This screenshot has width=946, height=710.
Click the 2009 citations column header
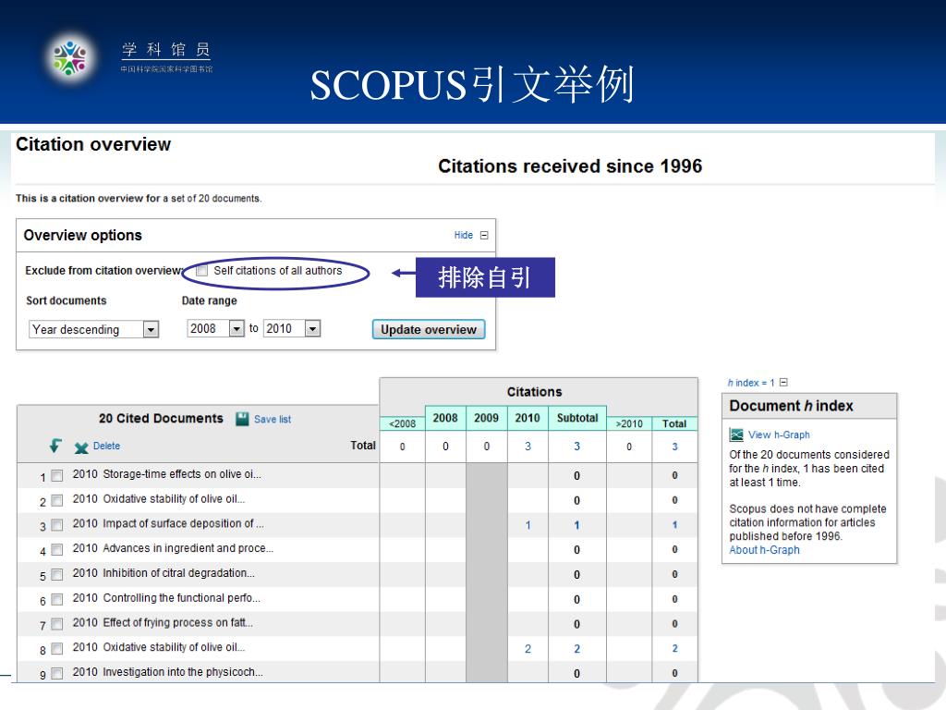(x=486, y=418)
